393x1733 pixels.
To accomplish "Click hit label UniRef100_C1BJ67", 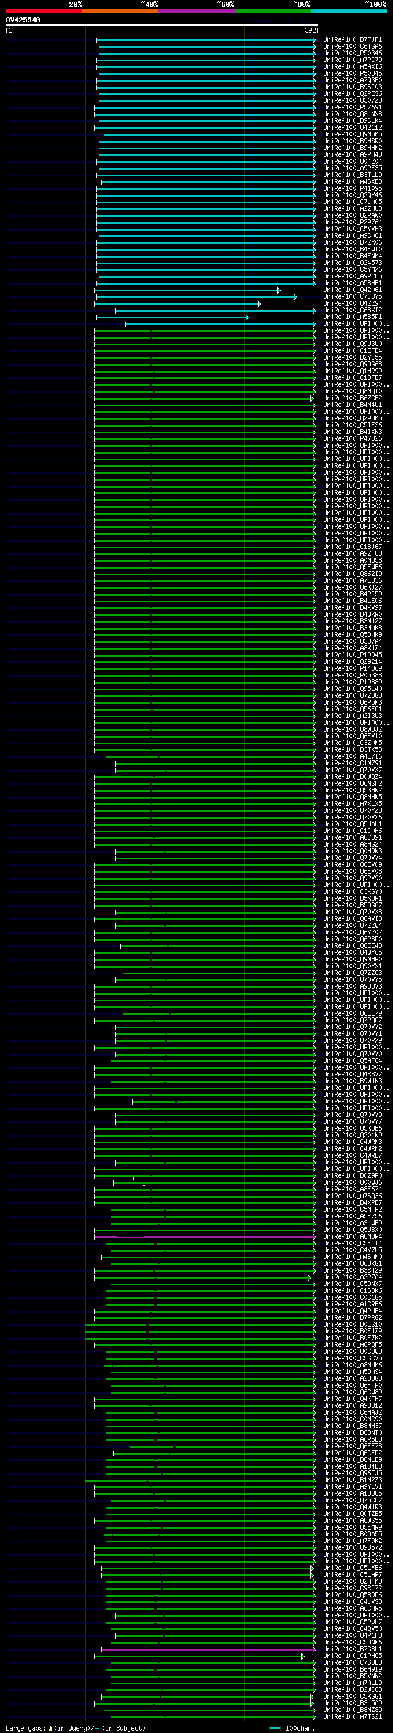I will (x=352, y=547).
